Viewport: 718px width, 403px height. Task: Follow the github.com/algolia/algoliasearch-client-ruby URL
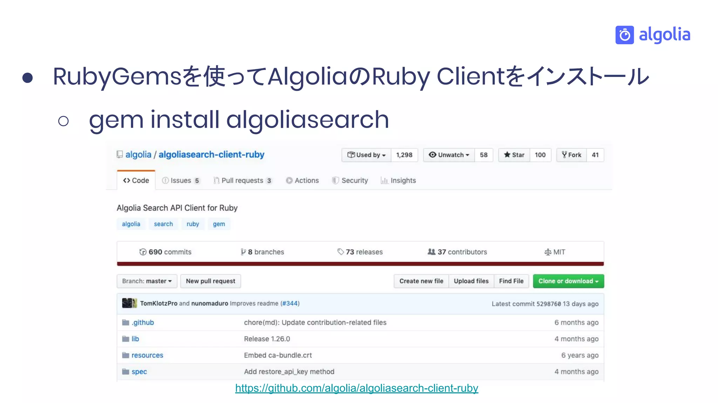[x=357, y=388]
